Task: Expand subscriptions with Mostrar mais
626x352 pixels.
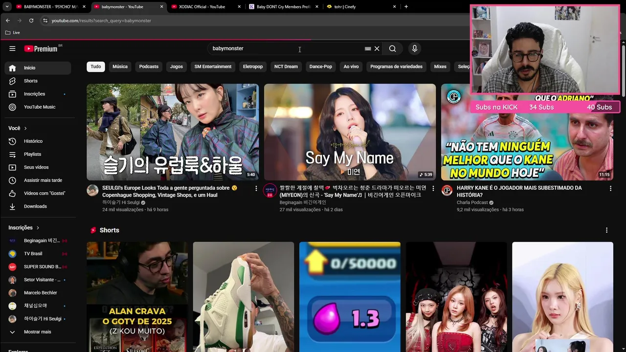Action: [x=38, y=332]
